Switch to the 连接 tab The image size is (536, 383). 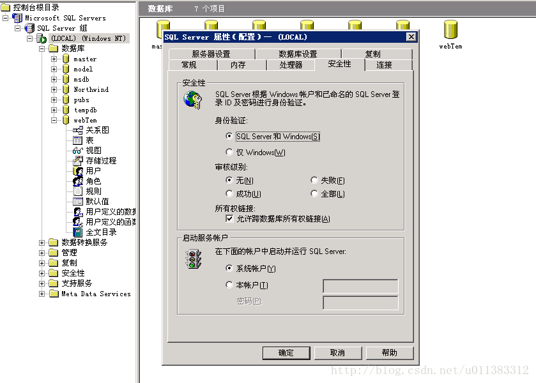(x=388, y=65)
